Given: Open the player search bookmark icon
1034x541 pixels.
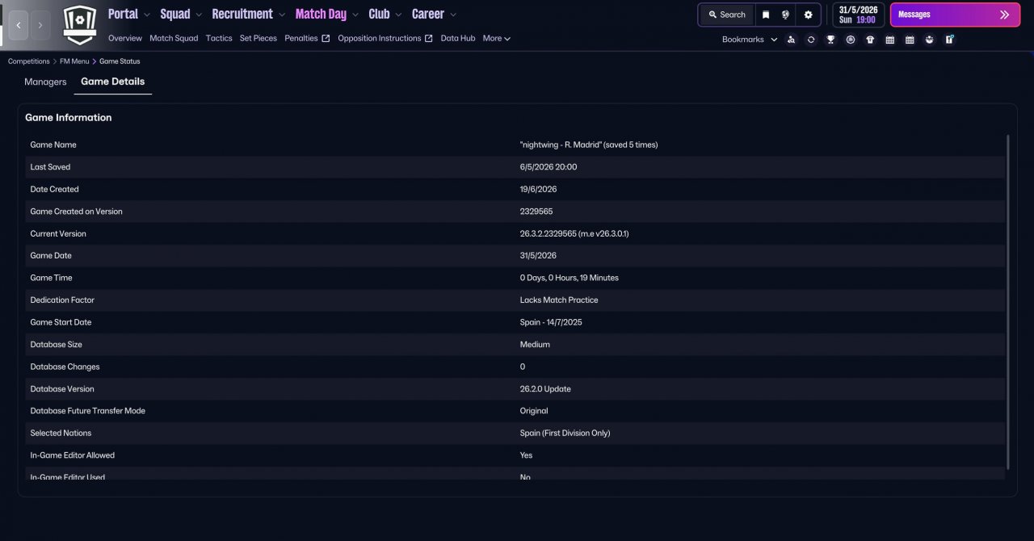Looking at the screenshot, I should point(791,40).
